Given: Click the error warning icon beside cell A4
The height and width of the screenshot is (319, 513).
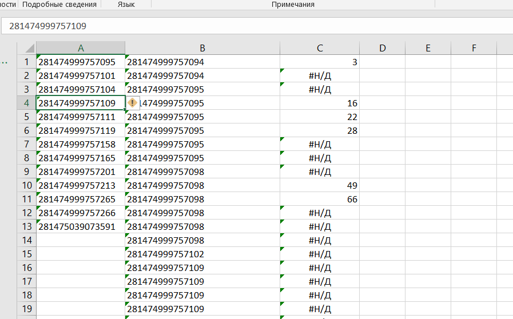Looking at the screenshot, I should (x=132, y=103).
